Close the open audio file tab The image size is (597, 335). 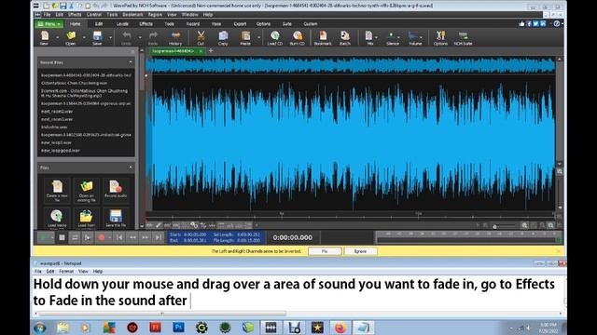201,51
